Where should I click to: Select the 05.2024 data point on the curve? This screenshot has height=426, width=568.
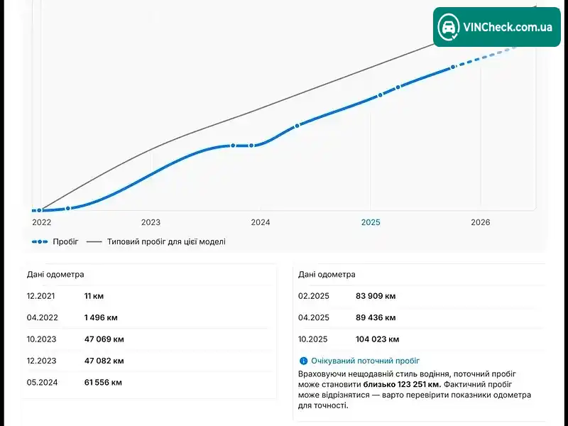point(297,126)
